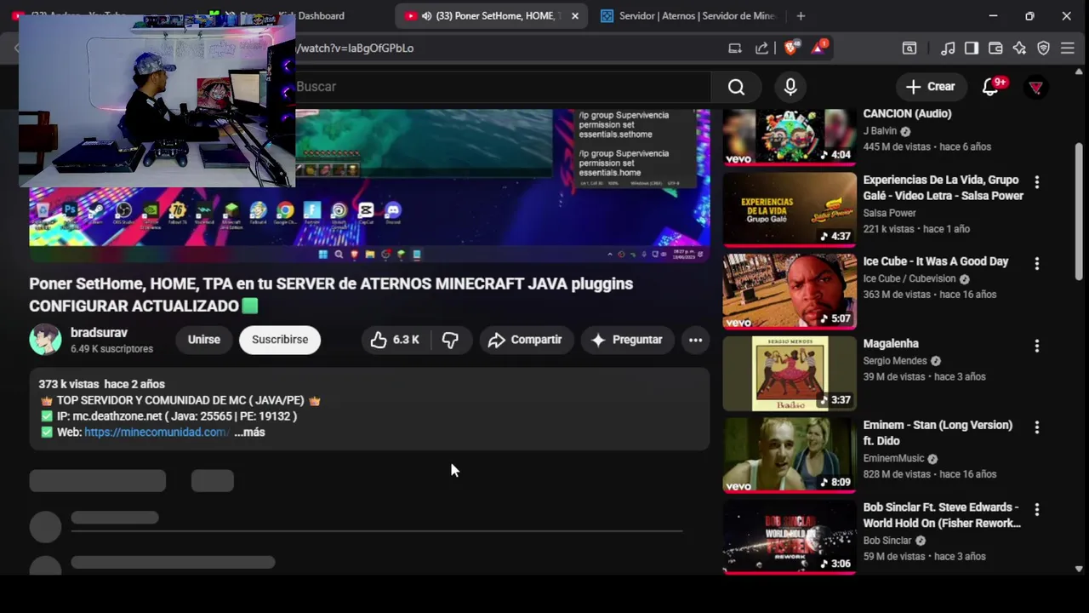The width and height of the screenshot is (1089, 613).
Task: Switch to the Servidor | Aternos tab
Action: [x=687, y=15]
